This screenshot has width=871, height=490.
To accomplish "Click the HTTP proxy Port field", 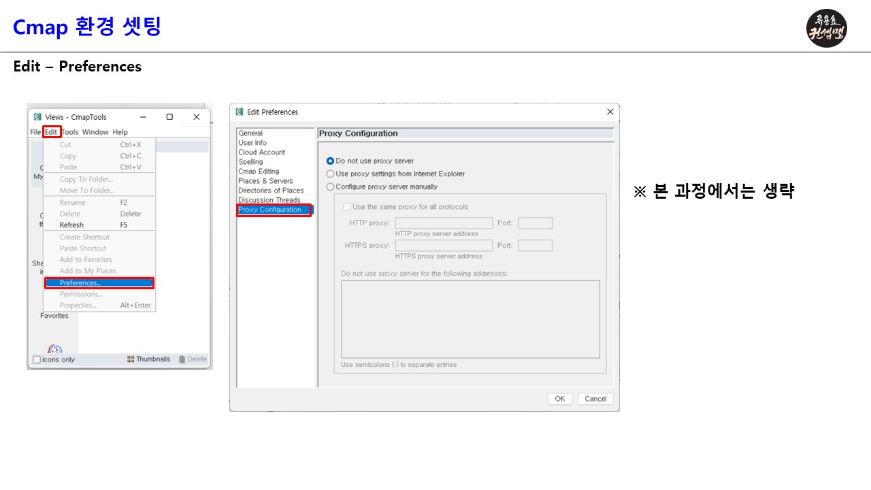I will 535,223.
